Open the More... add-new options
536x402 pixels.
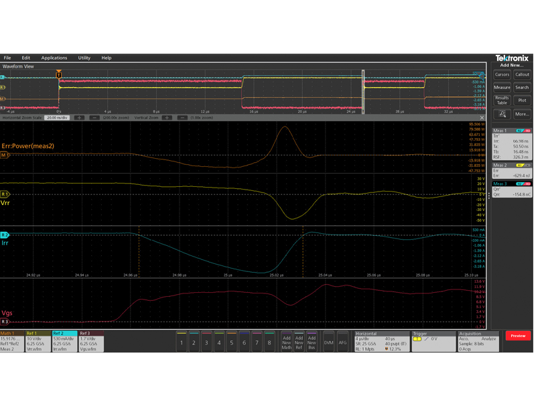pos(522,115)
